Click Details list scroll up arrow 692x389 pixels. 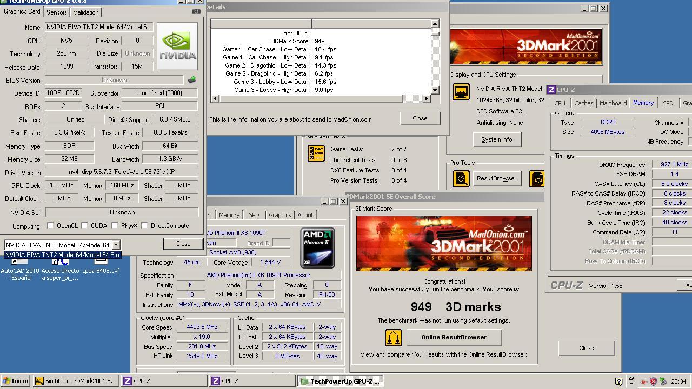coord(435,24)
